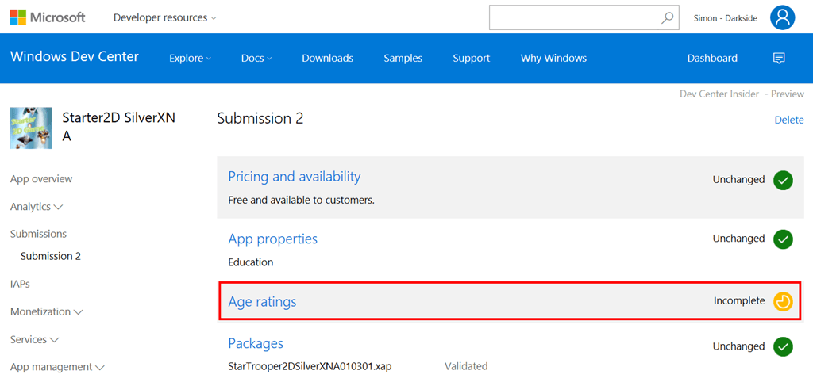
Task: Click the Age ratings incomplete status icon
Action: click(x=784, y=301)
